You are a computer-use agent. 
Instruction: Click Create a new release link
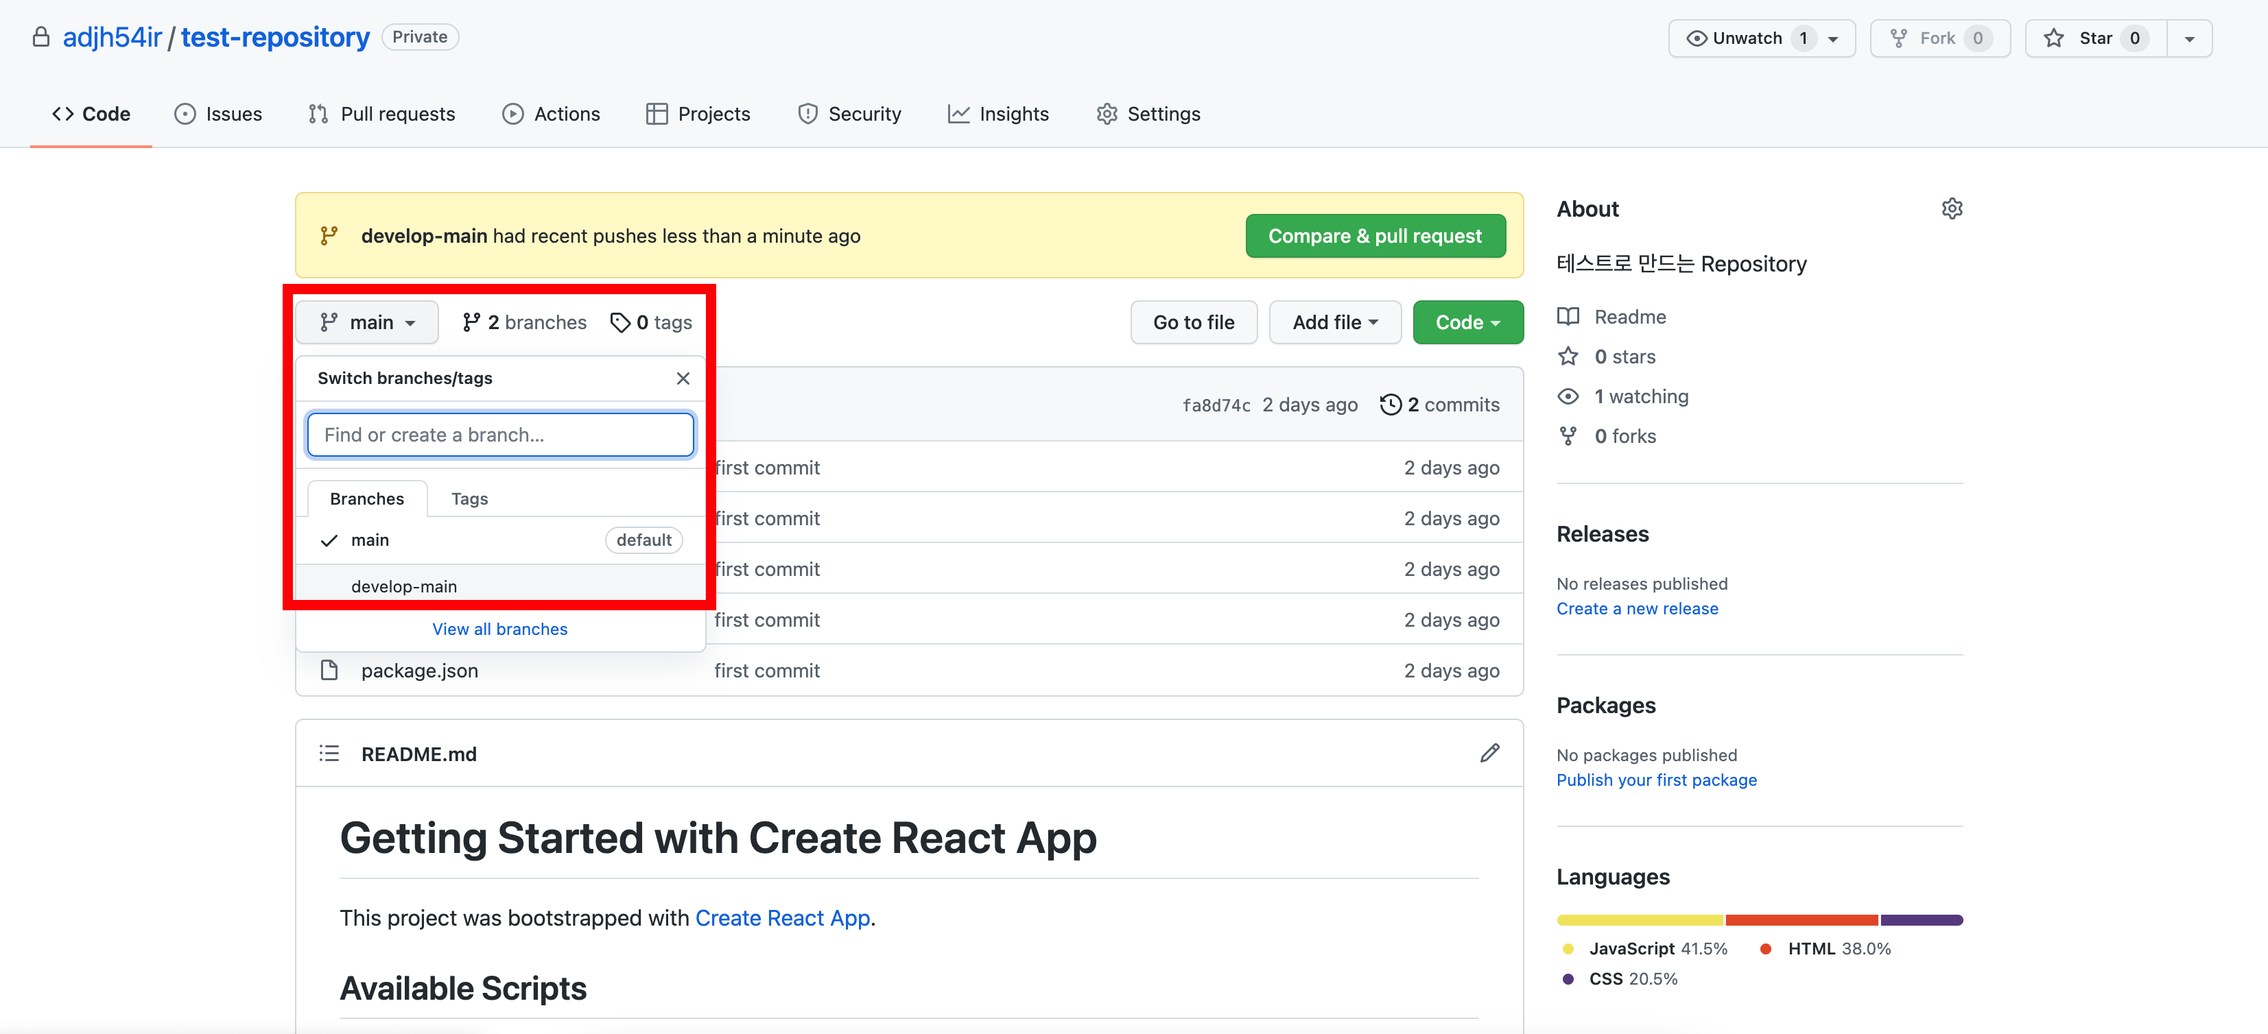click(1638, 609)
